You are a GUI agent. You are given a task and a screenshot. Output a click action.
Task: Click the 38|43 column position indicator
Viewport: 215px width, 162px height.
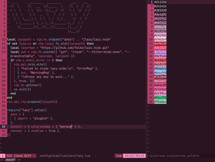(140, 156)
